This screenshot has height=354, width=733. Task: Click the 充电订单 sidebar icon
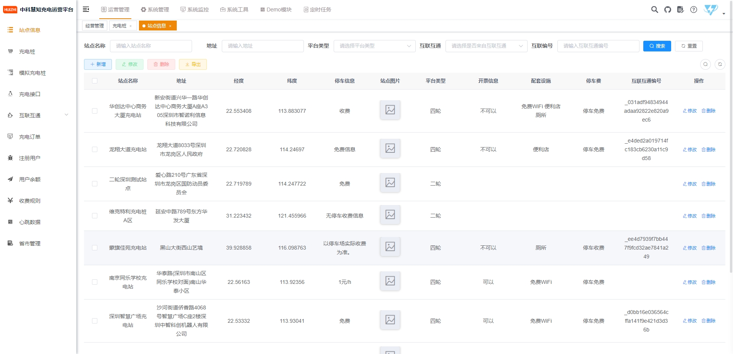(x=10, y=136)
